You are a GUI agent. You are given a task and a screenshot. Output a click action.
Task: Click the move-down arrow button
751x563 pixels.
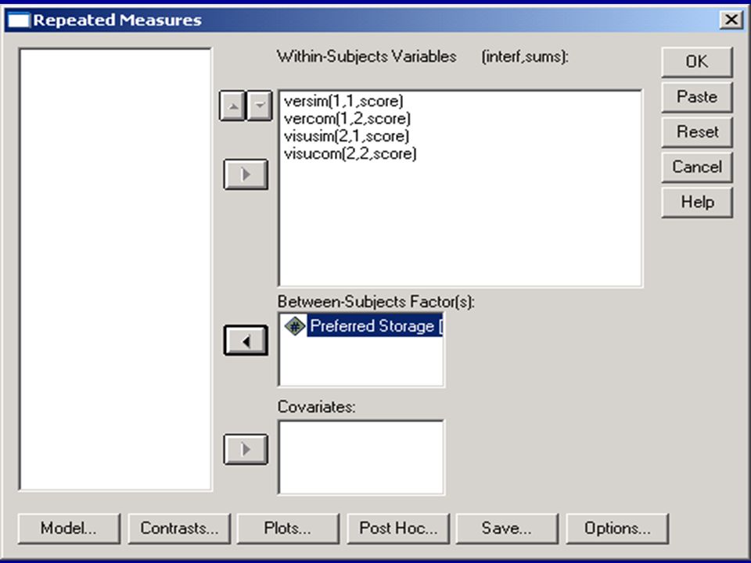tap(260, 106)
